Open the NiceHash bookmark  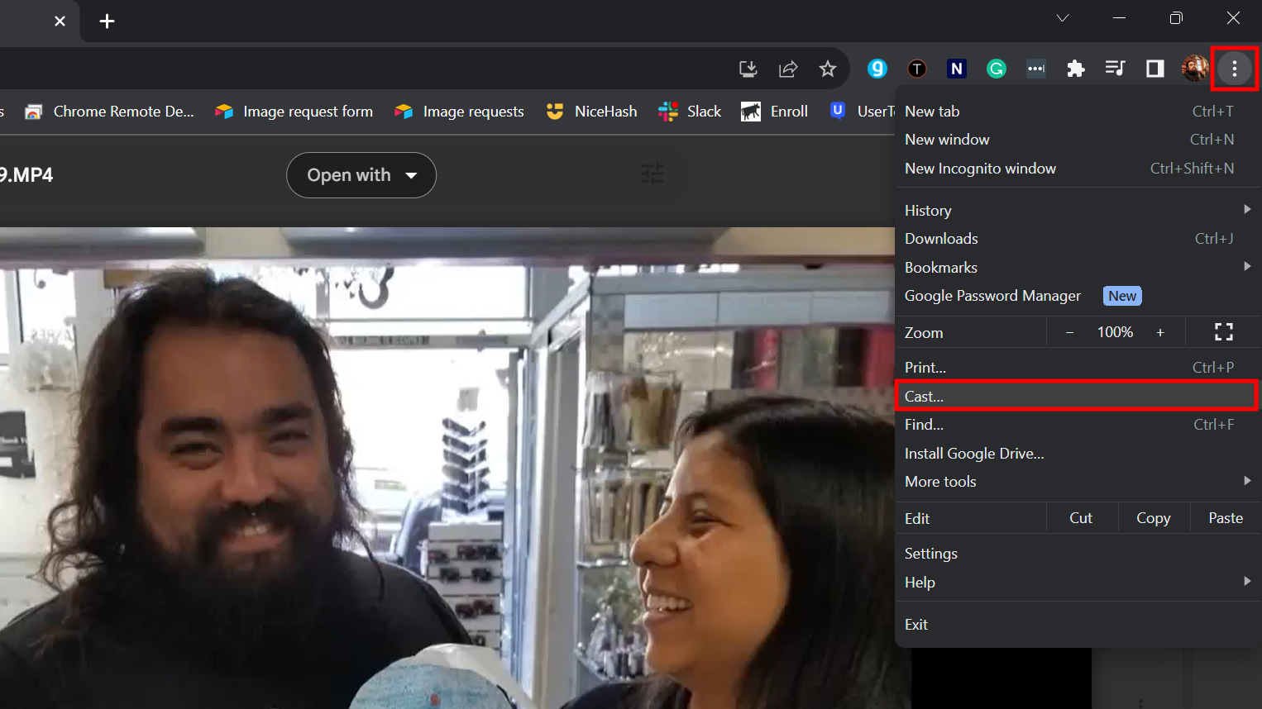pos(592,112)
